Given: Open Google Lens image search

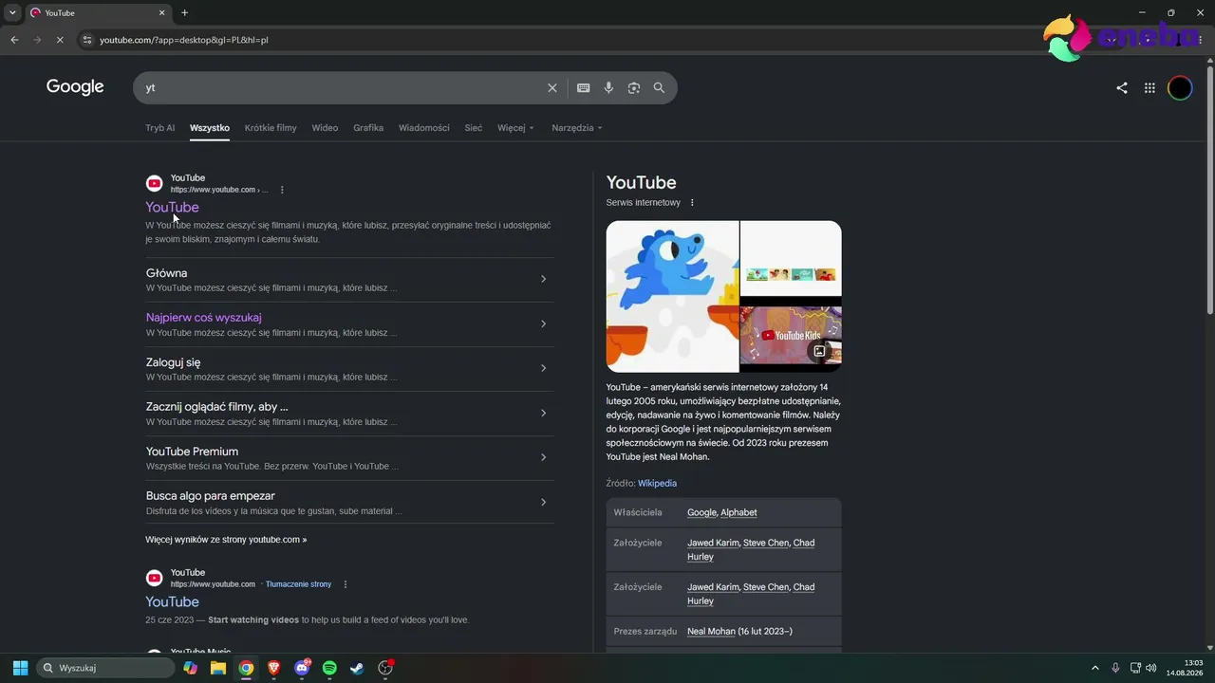Looking at the screenshot, I should coord(634,88).
